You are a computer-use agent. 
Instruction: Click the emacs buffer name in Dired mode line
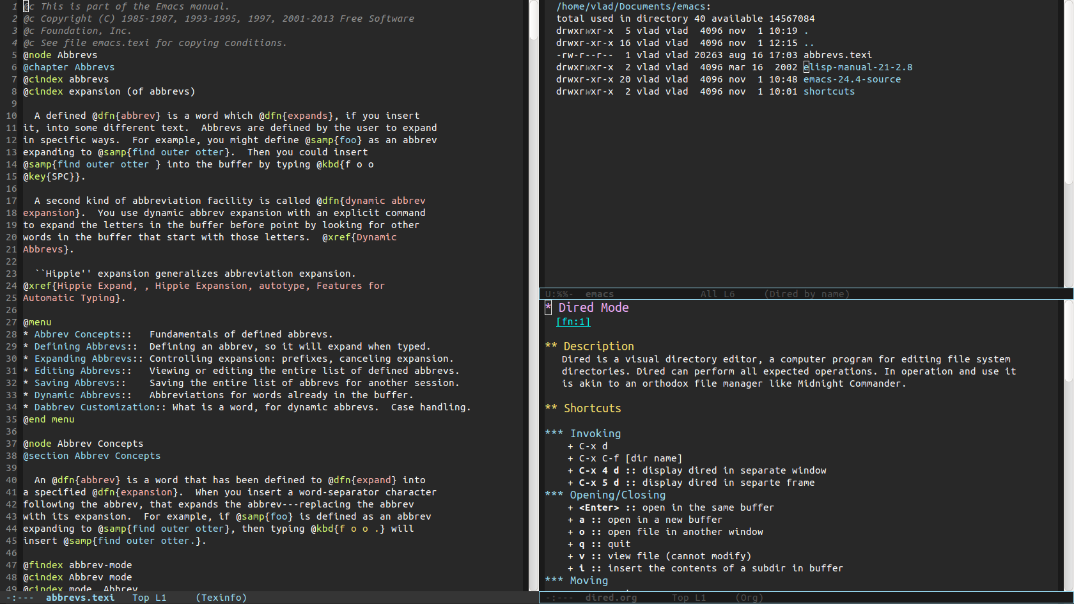pos(600,294)
